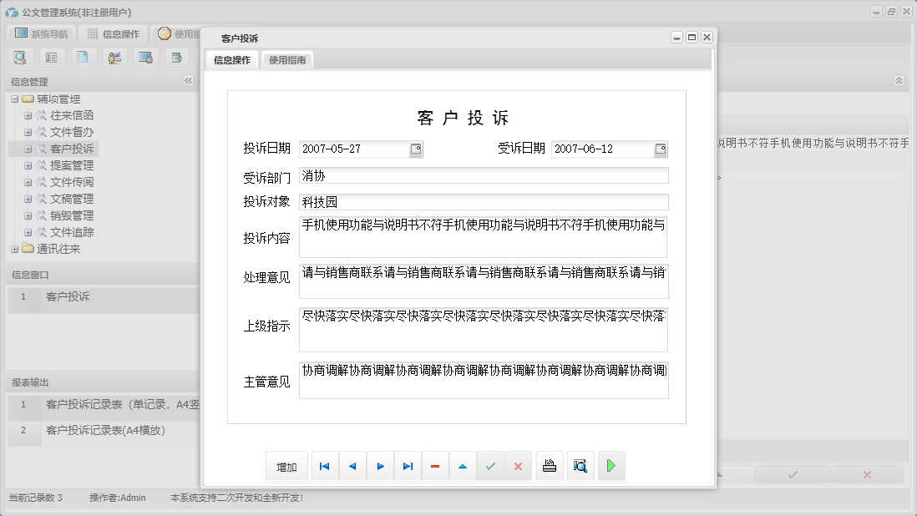This screenshot has height=516, width=917.
Task: Open the search tool on the main toolbar
Action: coord(20,57)
